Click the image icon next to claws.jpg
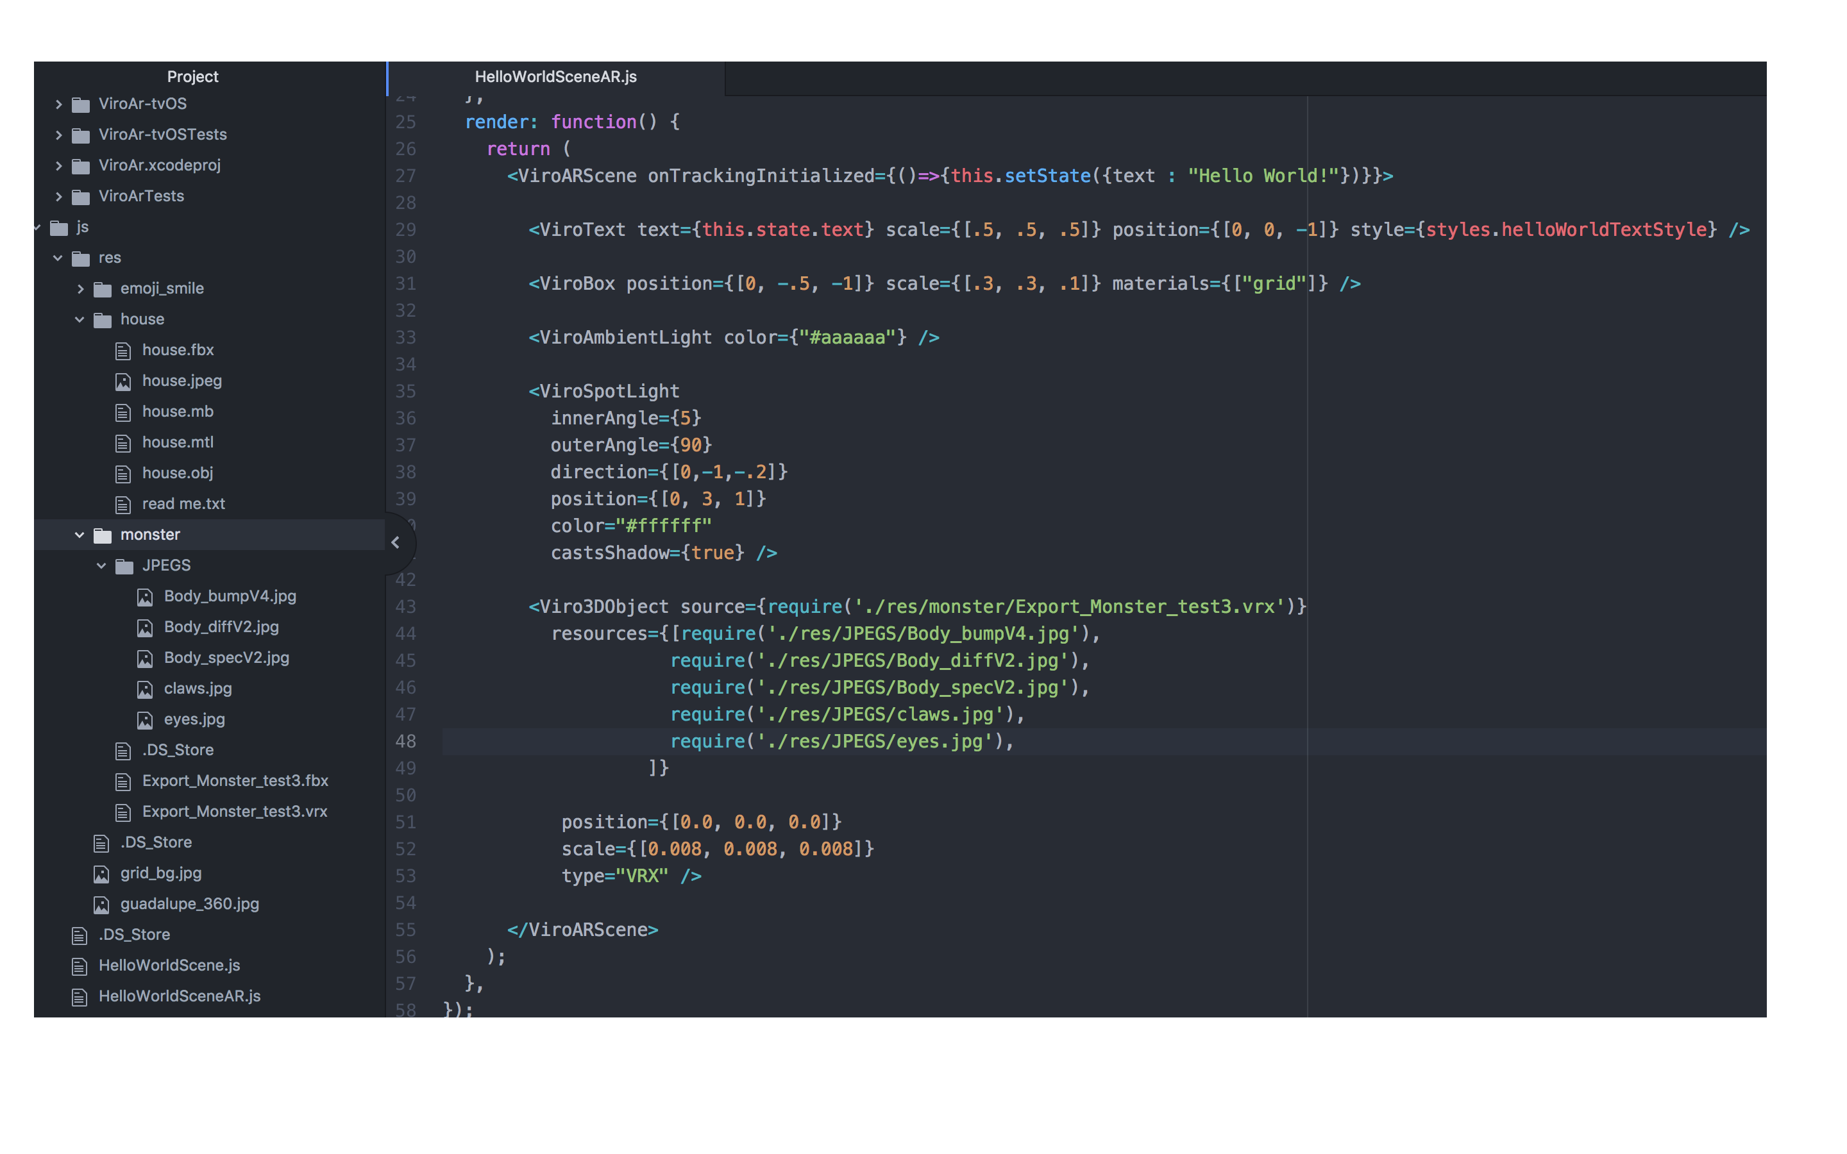Image resolution: width=1847 pixels, height=1154 pixels. click(146, 689)
